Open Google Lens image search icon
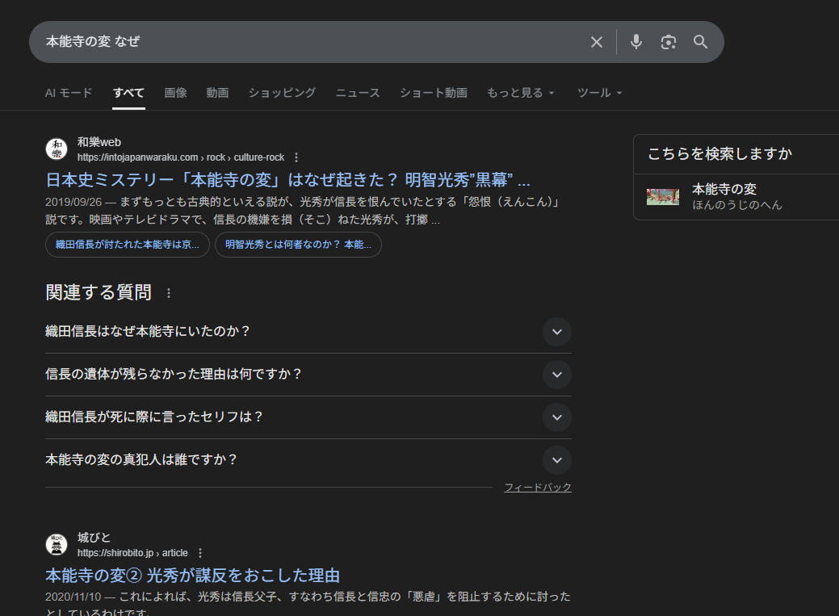Viewport: 839px width, 616px height. point(668,42)
